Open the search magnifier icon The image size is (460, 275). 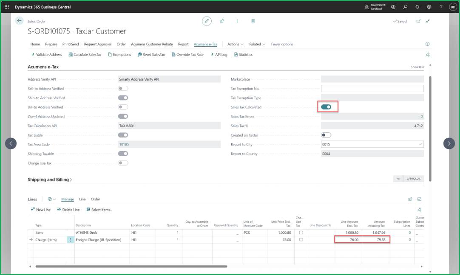[405, 7]
